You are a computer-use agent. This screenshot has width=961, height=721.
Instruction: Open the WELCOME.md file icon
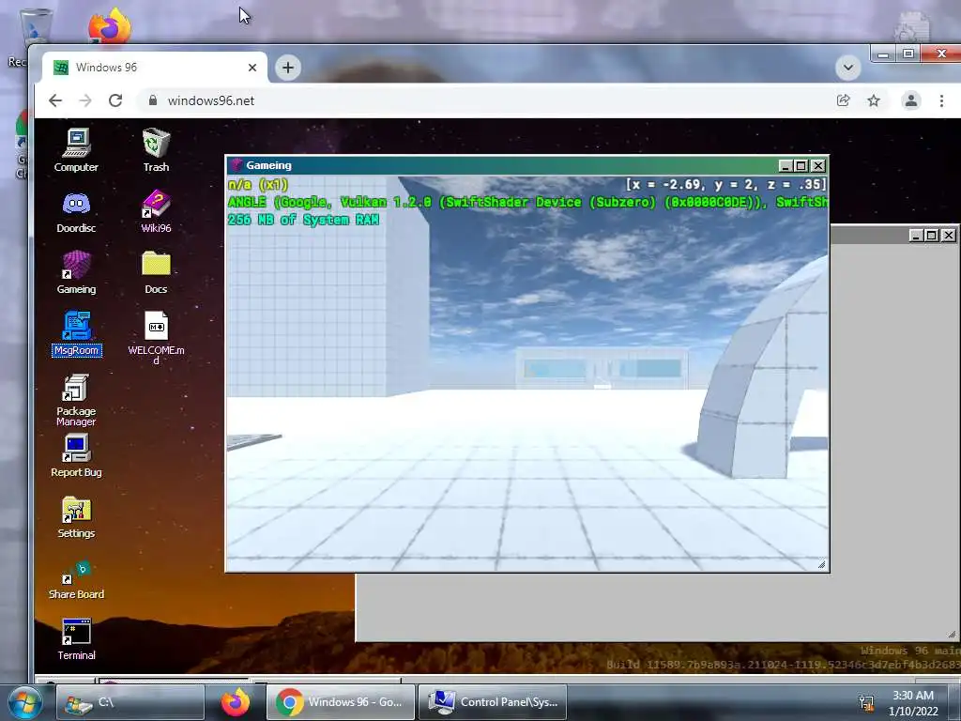coord(156,337)
